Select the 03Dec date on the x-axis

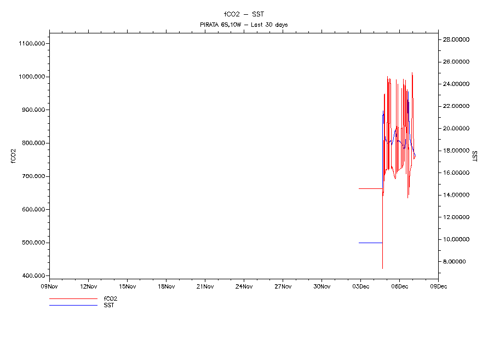point(360,286)
